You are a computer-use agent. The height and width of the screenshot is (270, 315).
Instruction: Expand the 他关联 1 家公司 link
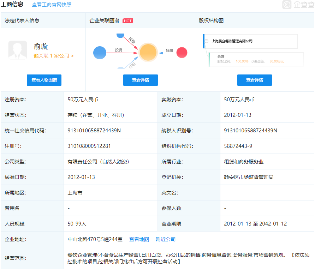(54, 56)
